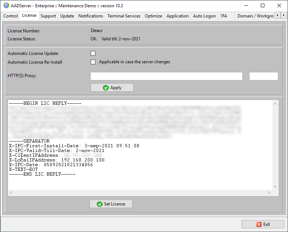Enable Automatic License Update checkbox
The image size is (288, 232).
click(x=93, y=53)
